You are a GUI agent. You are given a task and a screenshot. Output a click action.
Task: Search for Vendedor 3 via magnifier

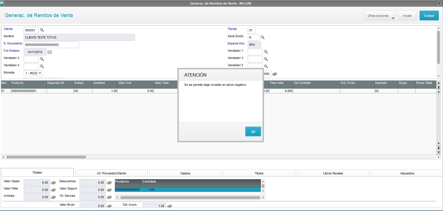coord(266,59)
